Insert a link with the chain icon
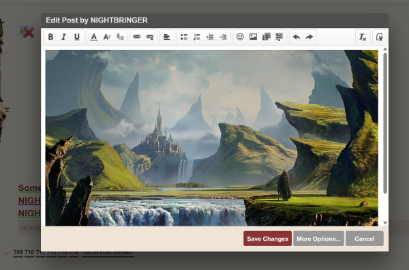This screenshot has width=409, height=270. (x=137, y=37)
